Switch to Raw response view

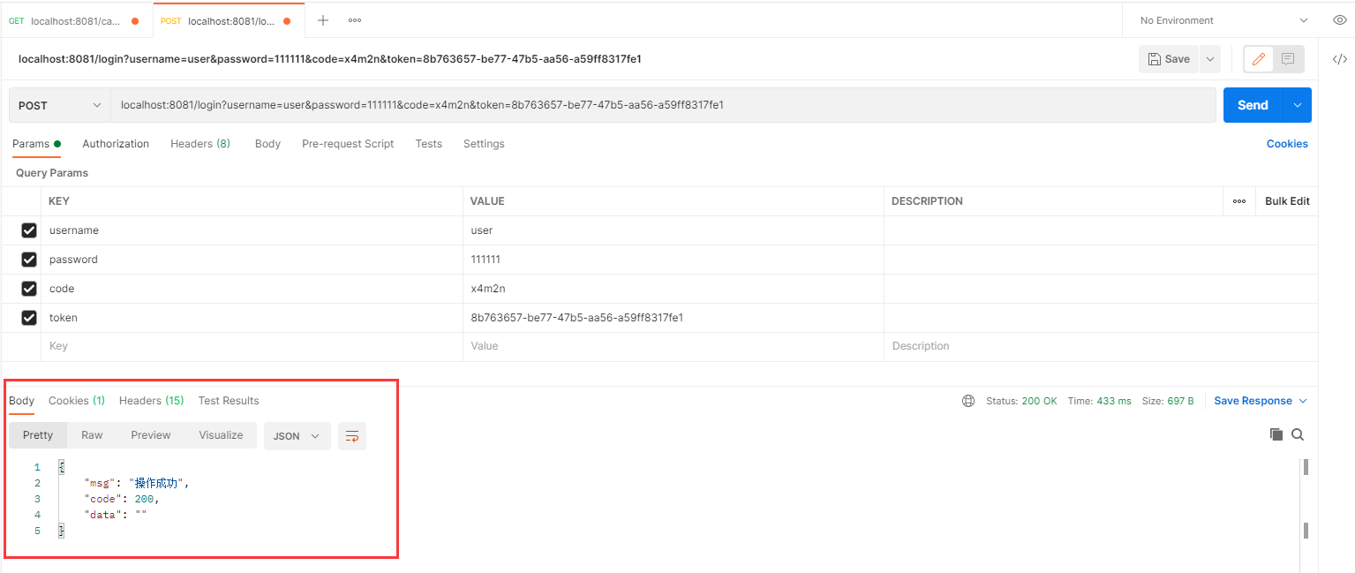coord(92,435)
